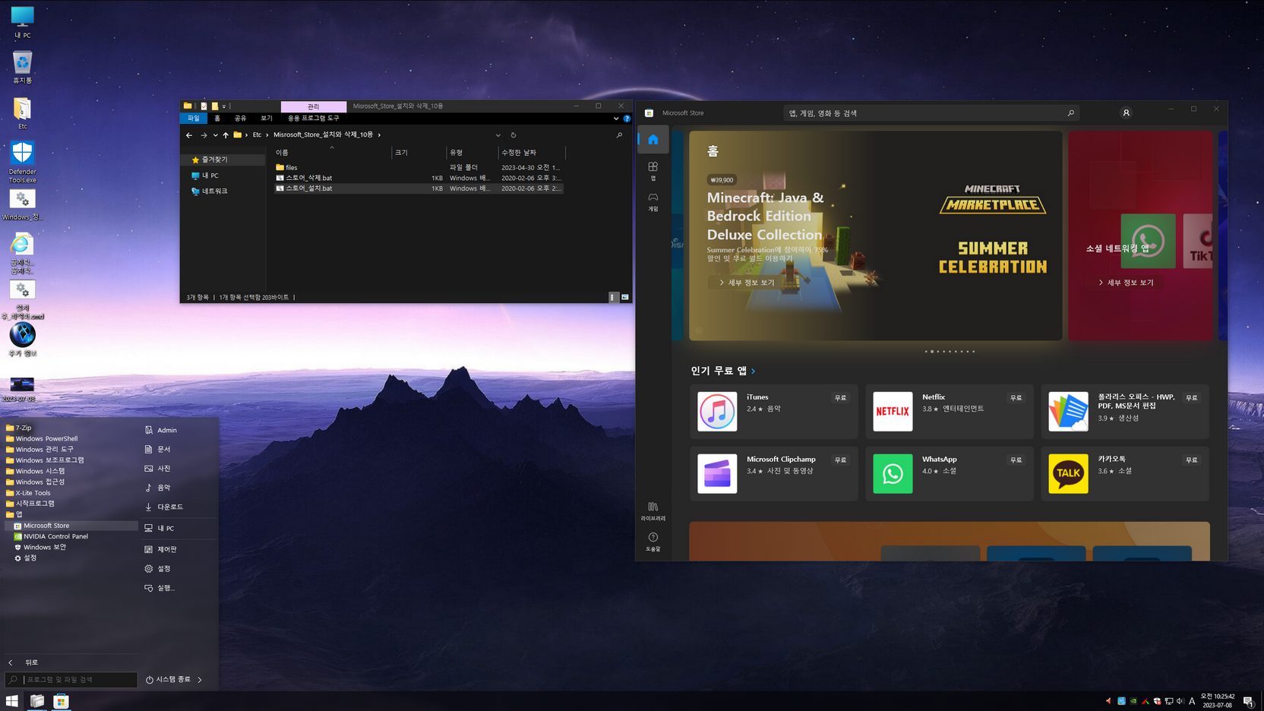Image resolution: width=1264 pixels, height=711 pixels.
Task: Click the Refresh icon in File Explorer address bar
Action: coord(513,135)
